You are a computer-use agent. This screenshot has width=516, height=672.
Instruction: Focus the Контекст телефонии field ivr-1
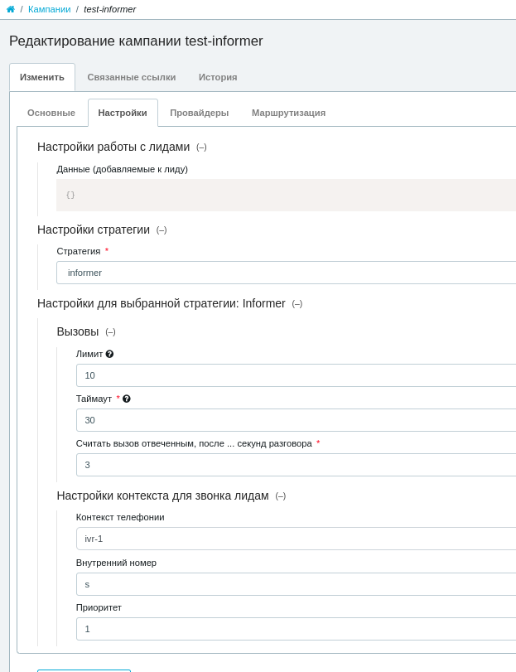coord(296,539)
